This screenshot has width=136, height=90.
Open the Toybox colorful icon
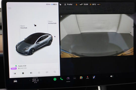click(81, 78)
